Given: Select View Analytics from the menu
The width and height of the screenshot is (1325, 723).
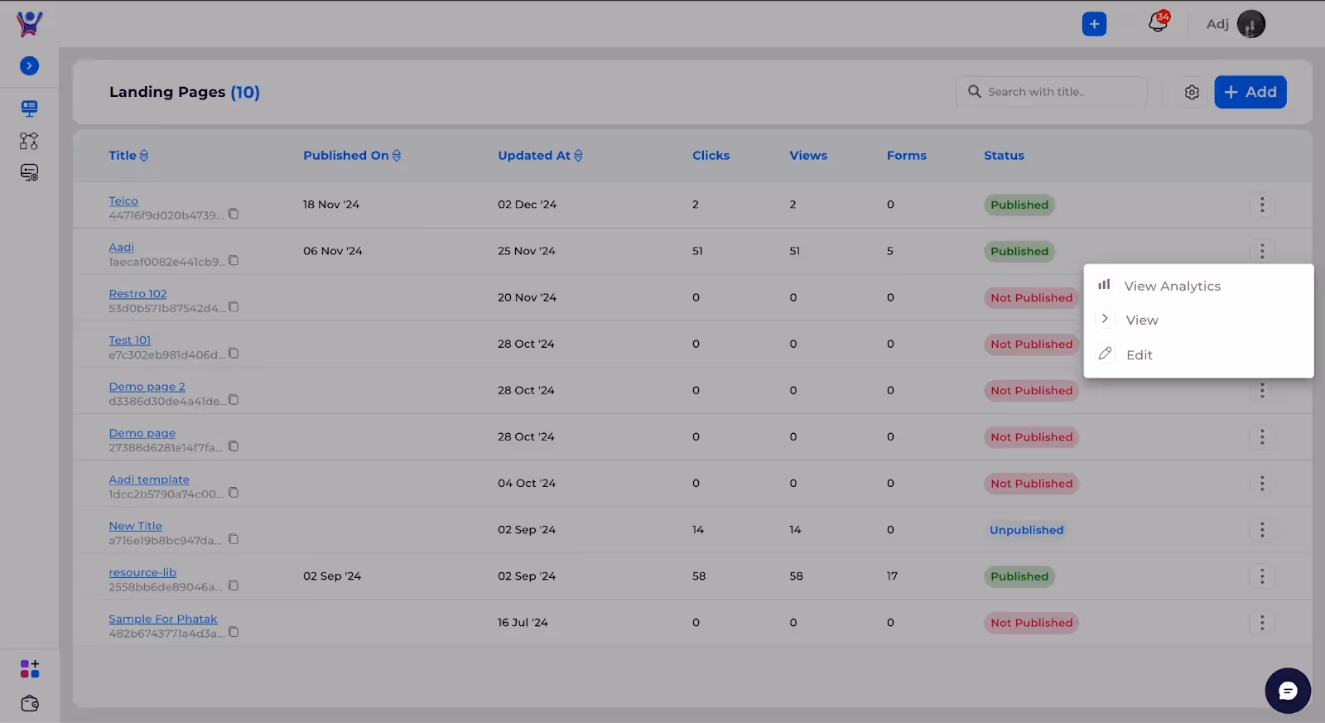Looking at the screenshot, I should (1198, 286).
